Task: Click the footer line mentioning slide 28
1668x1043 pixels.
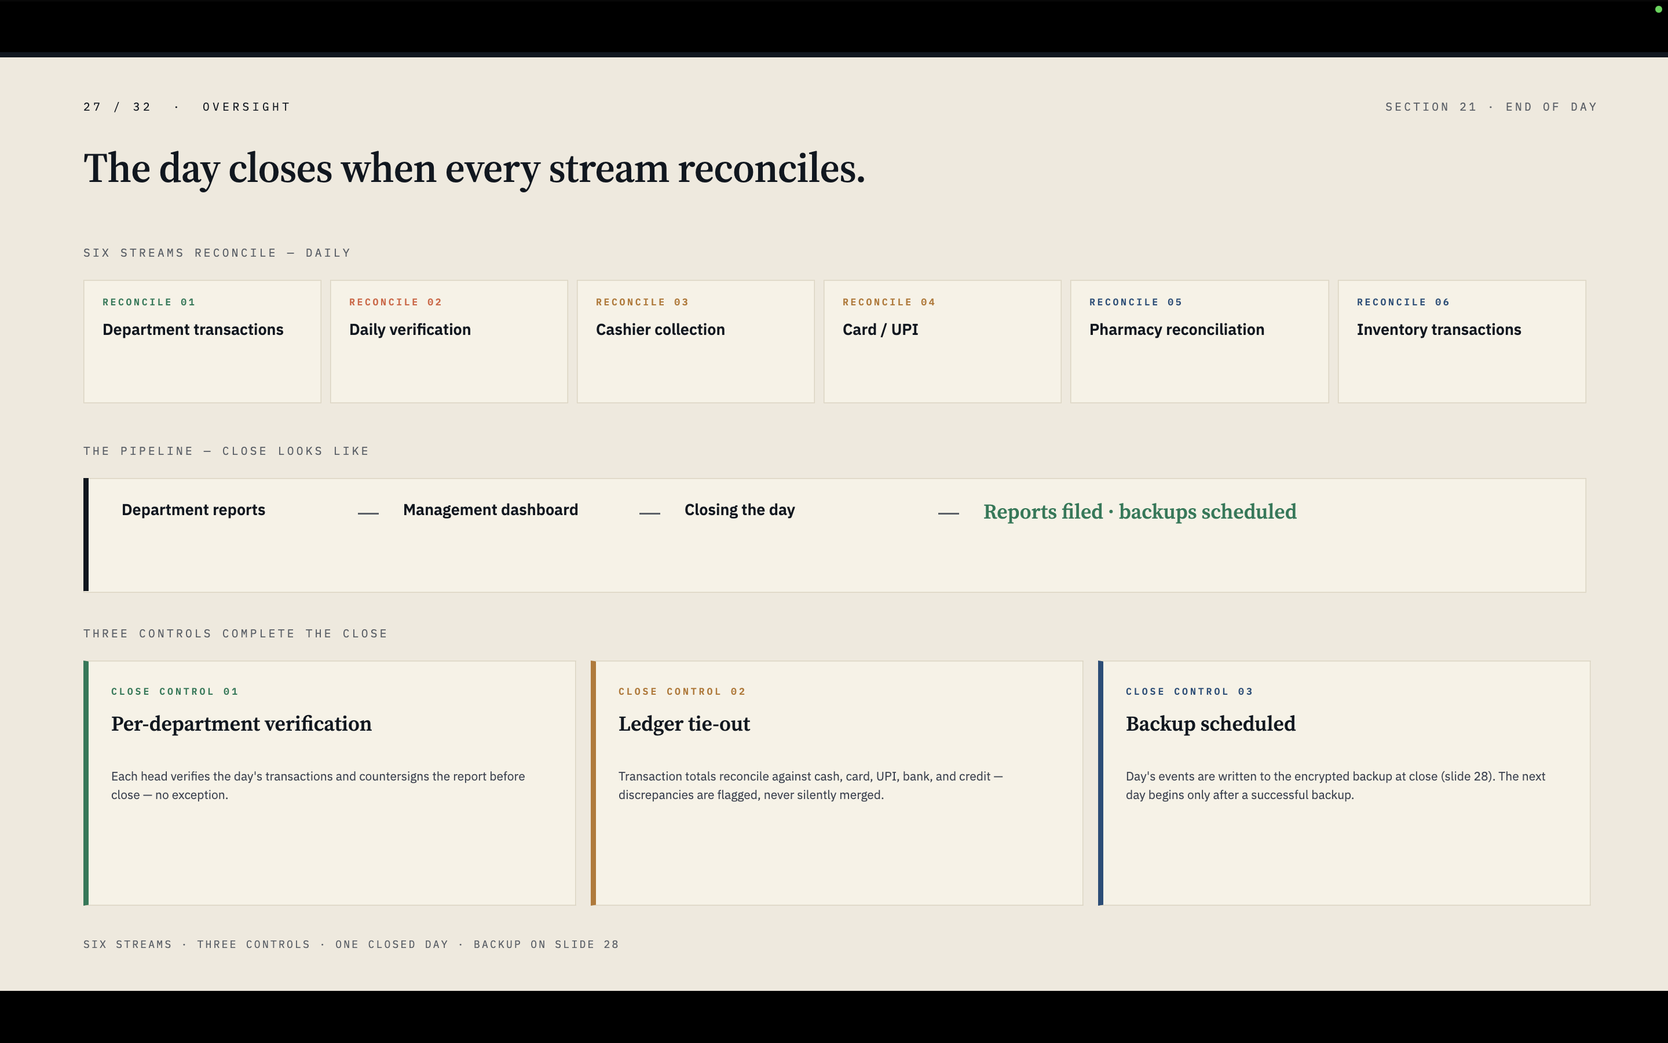Action: [351, 944]
